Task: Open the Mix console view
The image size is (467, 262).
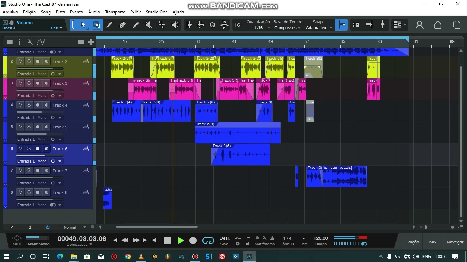Action: click(433, 242)
